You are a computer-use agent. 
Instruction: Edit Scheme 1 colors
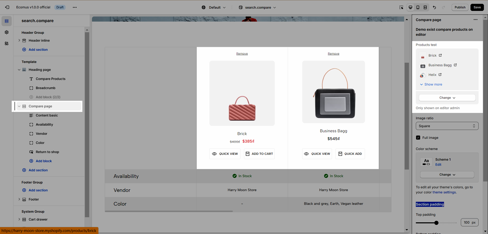point(438,165)
